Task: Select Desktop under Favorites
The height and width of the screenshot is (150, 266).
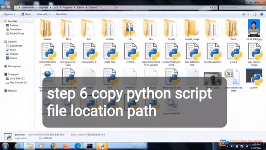Action: coord(14,25)
